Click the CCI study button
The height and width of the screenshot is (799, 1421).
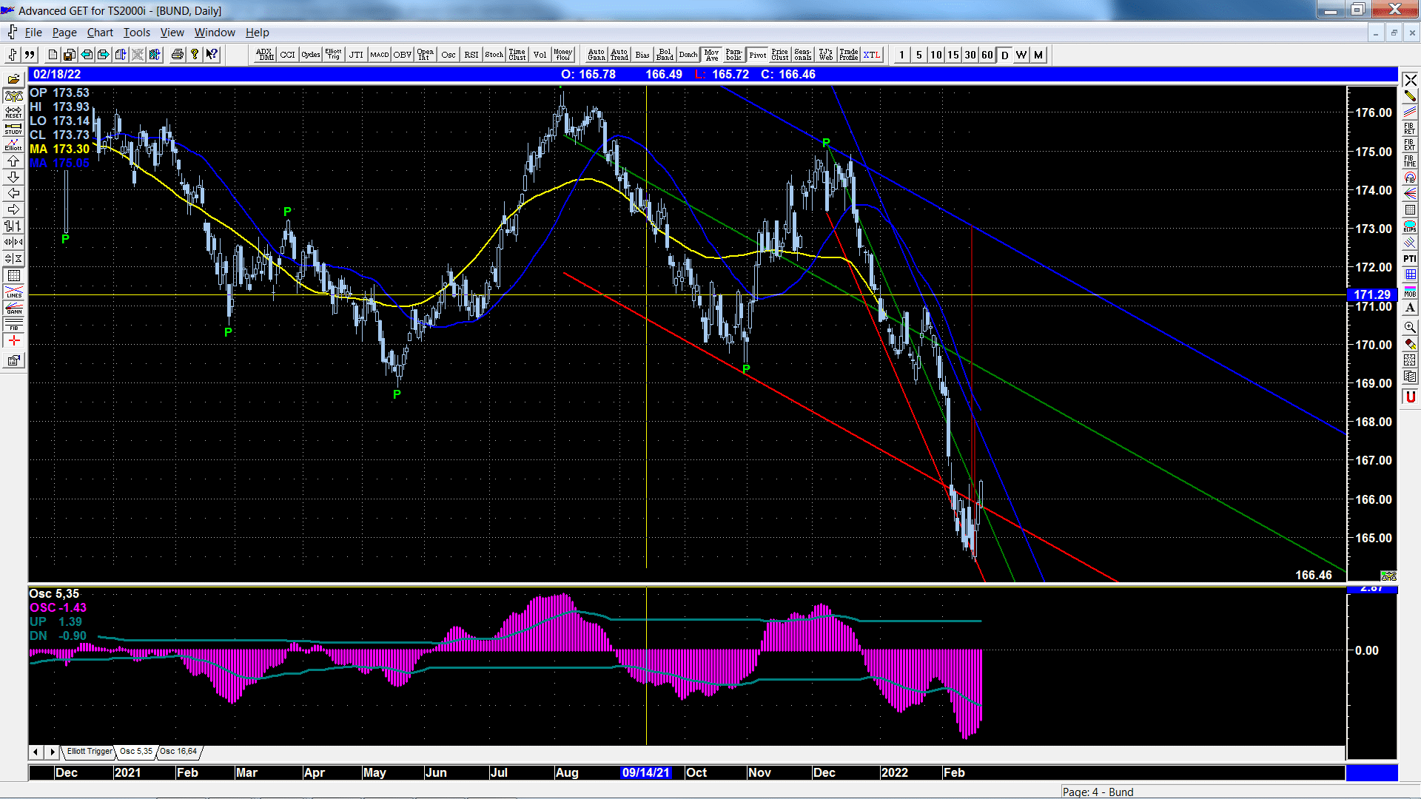[x=287, y=55]
